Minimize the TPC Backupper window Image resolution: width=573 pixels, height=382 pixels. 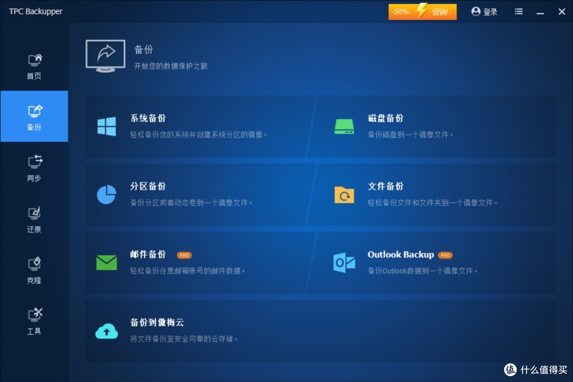coord(541,12)
